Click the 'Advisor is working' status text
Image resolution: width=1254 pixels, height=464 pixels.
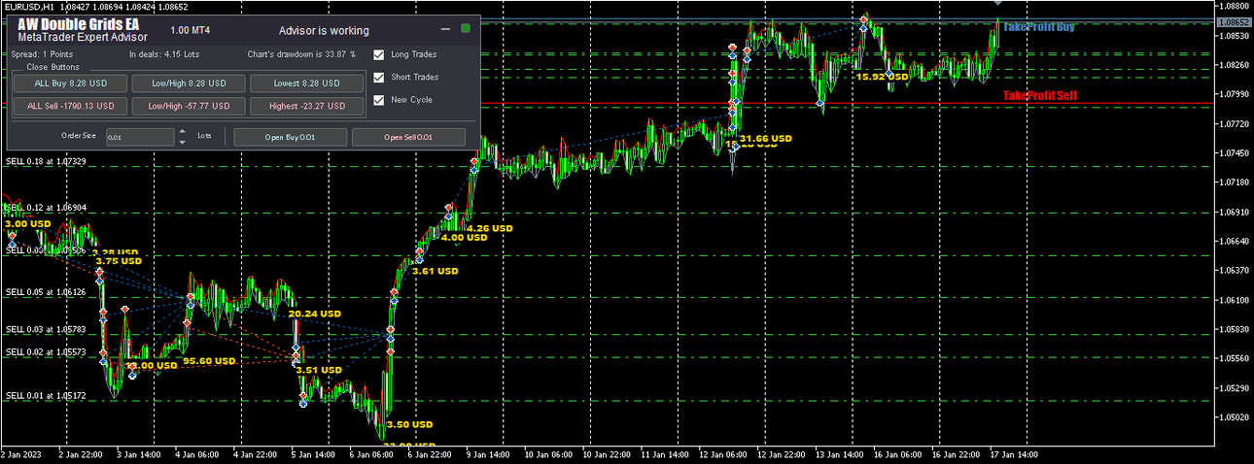(x=324, y=31)
